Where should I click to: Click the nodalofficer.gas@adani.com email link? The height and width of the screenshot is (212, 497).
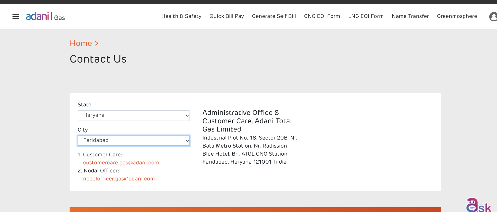119,179
